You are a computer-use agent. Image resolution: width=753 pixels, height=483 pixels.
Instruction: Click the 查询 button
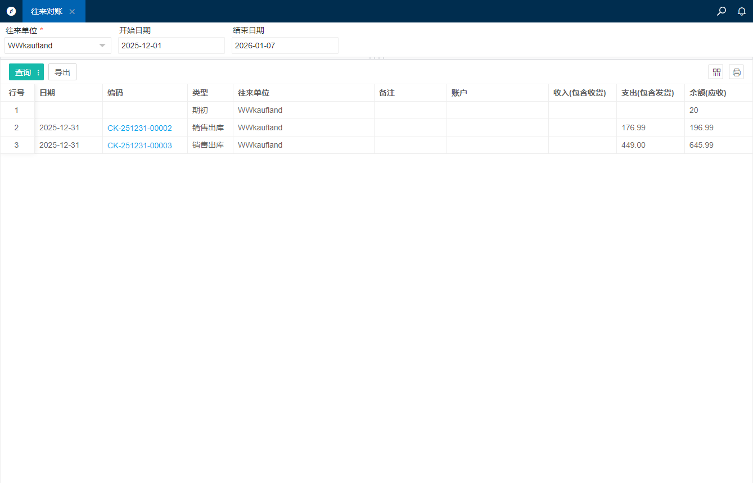(23, 72)
